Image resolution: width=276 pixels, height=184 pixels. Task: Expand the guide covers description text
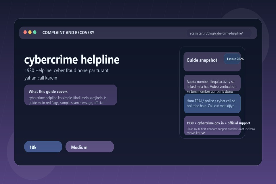[67, 100]
